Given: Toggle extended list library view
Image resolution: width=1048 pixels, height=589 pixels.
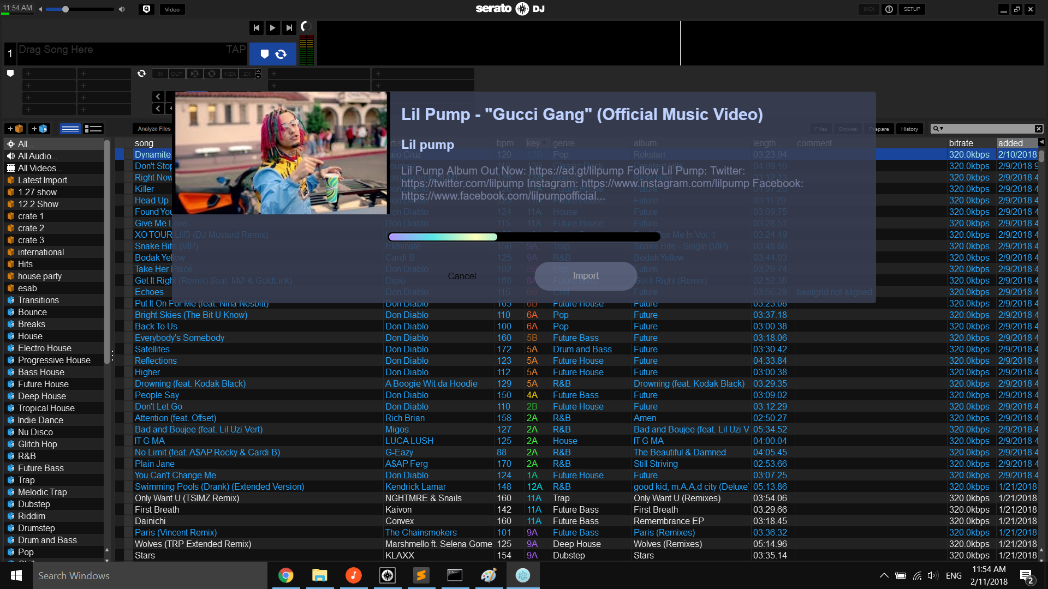Looking at the screenshot, I should coord(93,129).
